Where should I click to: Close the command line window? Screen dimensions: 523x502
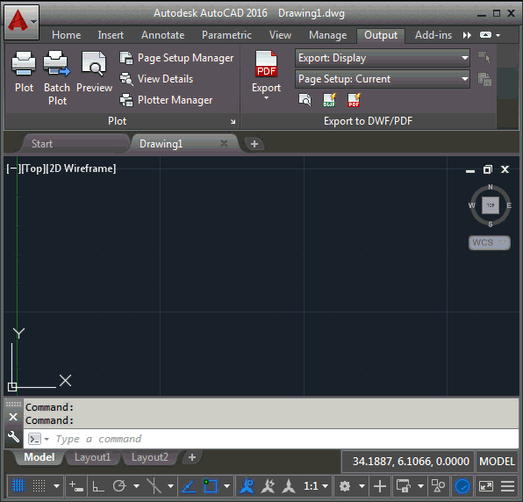13,417
